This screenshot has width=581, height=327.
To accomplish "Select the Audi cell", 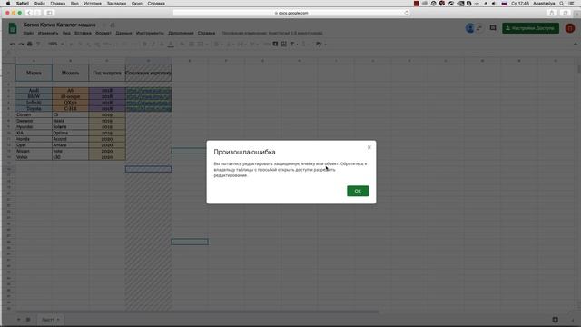I will click(x=34, y=91).
